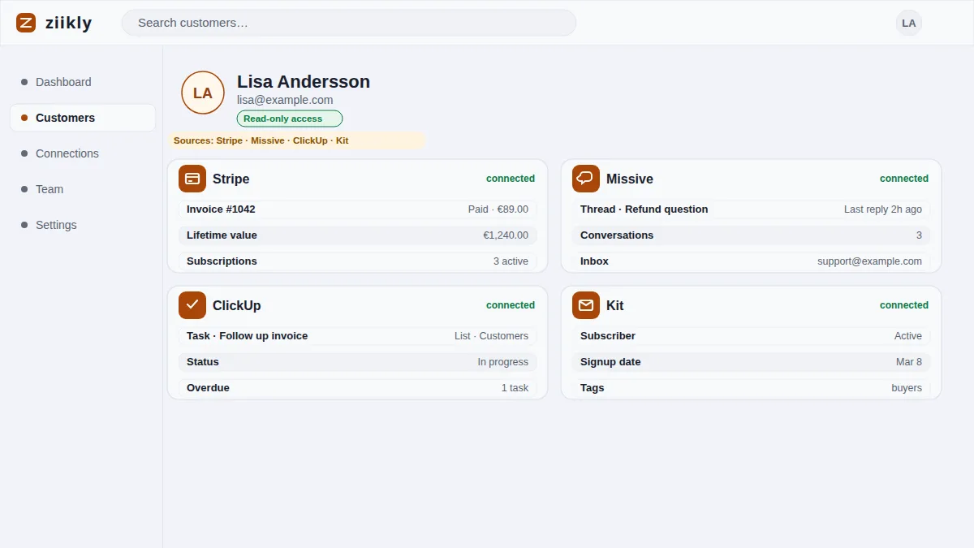Screen dimensions: 974x548
Task: Select the Lifetime value row label
Action: [x=222, y=235]
